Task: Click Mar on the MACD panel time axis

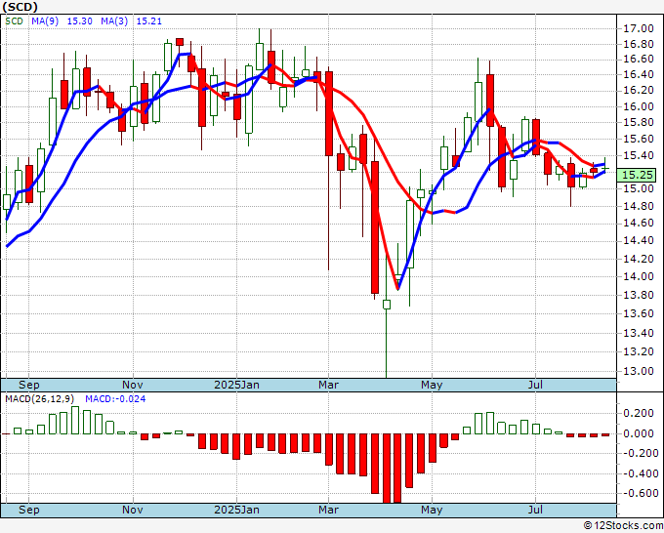Action: [329, 510]
